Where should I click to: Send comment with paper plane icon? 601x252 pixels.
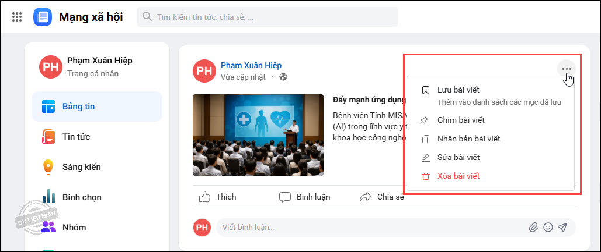point(562,228)
